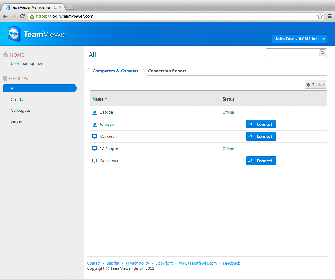Open User management
335x280 pixels.
28,63
